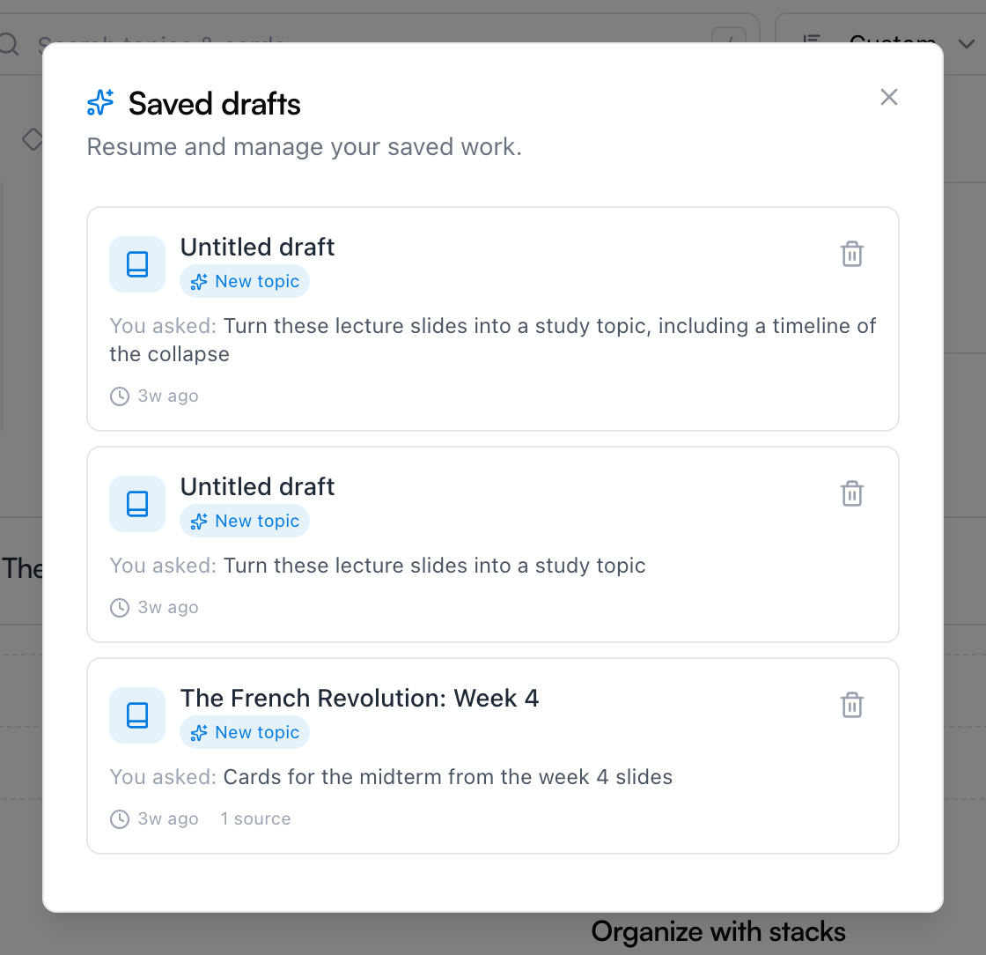Click New topic tag on the collapse timeline draft
The image size is (986, 955).
point(245,281)
